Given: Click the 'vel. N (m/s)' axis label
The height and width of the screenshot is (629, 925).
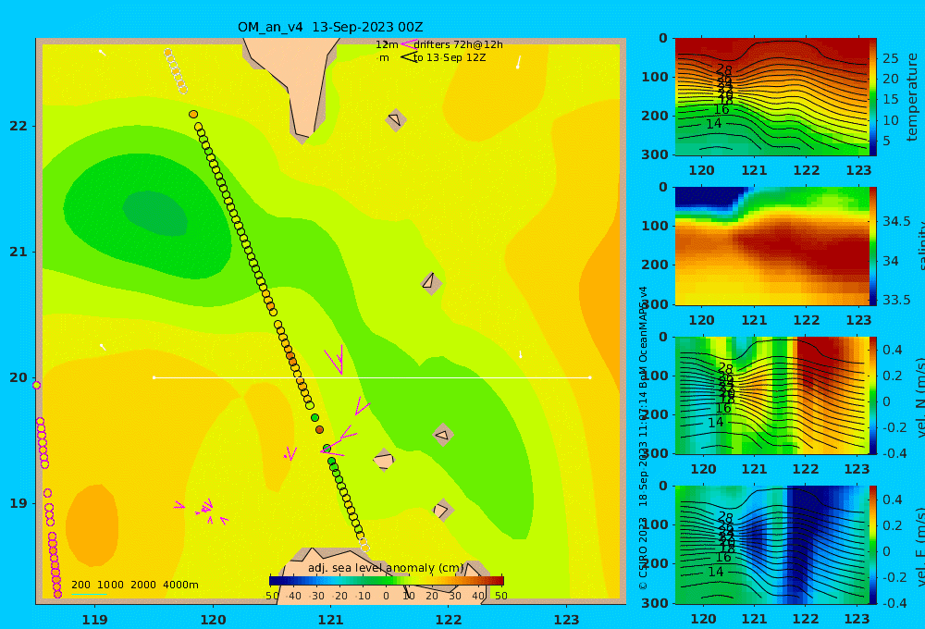Looking at the screenshot, I should point(920,397).
